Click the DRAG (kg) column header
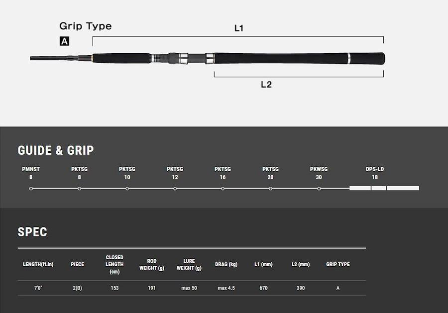 (226, 264)
